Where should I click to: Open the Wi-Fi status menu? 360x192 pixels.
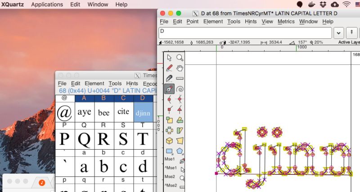pos(346,5)
